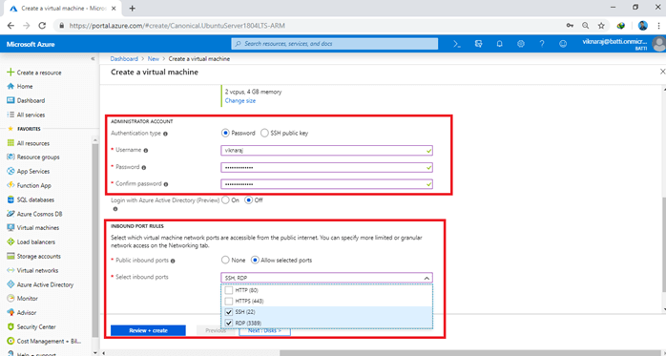
Task: Select SSH public key radio button
Action: (x=264, y=133)
